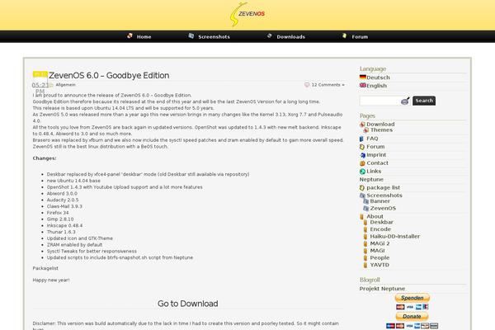
Task: Open the Links page link
Action: pos(374,172)
